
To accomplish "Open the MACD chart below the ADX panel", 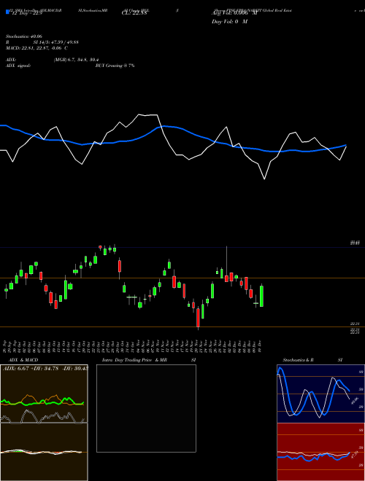I will point(44,452).
